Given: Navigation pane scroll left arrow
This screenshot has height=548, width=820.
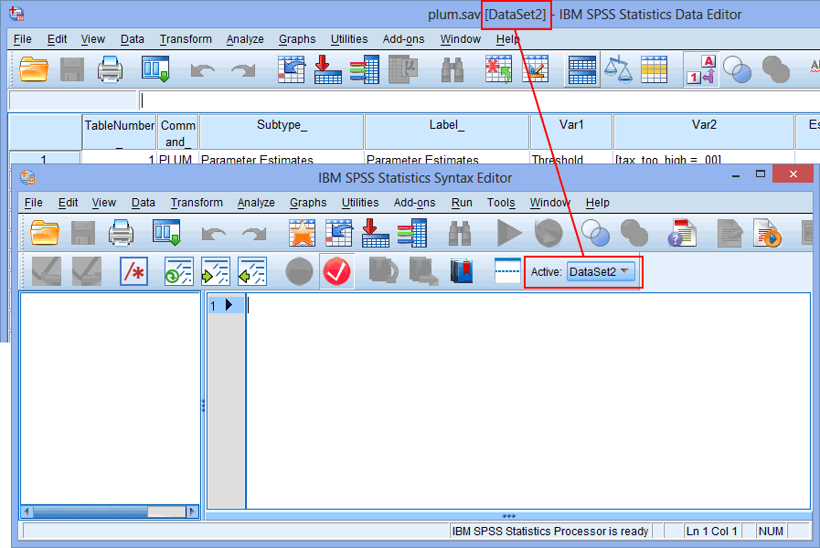Looking at the screenshot, I should [x=27, y=511].
